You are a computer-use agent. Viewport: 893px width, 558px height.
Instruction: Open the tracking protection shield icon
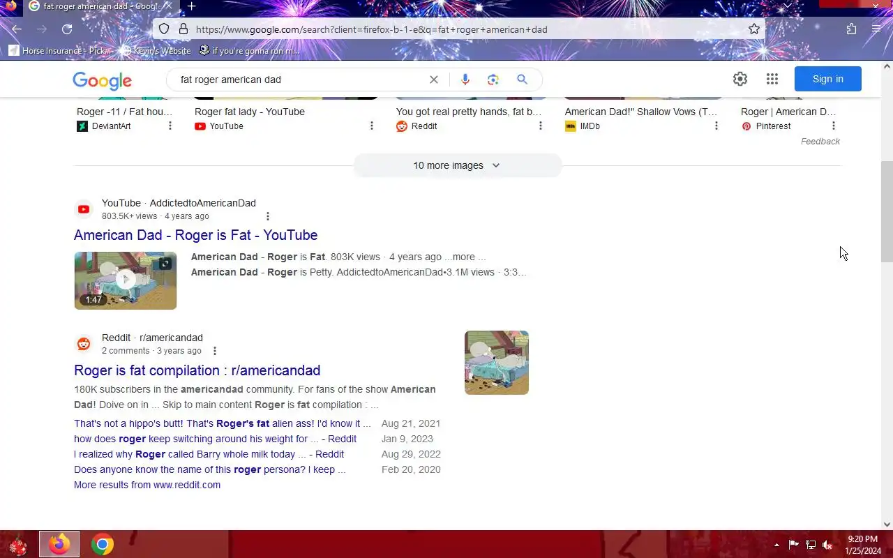coord(164,29)
